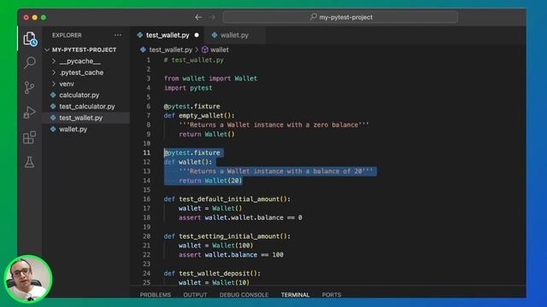Open the TERMINAL panel tab
The height and width of the screenshot is (307, 547).
tap(295, 294)
